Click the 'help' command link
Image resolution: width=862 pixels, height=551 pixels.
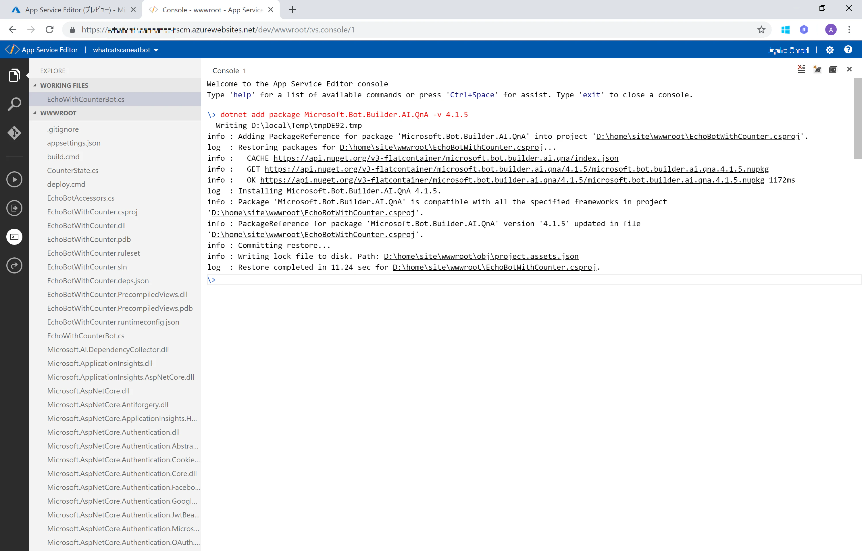click(x=242, y=95)
